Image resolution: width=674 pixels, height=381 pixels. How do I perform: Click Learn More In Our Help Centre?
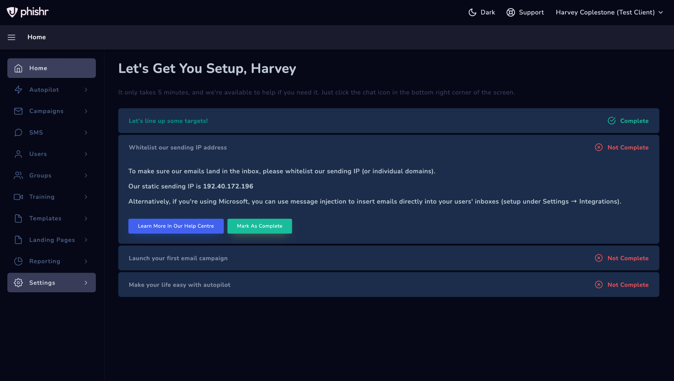(x=176, y=226)
